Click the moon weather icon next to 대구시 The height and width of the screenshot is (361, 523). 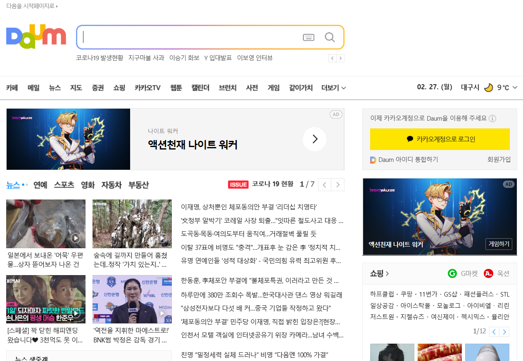tap(489, 87)
